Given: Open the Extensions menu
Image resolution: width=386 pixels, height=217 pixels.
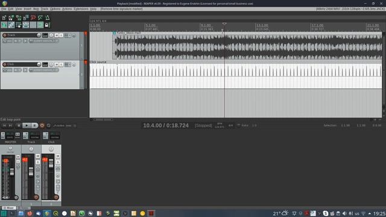Looking at the screenshot, I should [81, 9].
